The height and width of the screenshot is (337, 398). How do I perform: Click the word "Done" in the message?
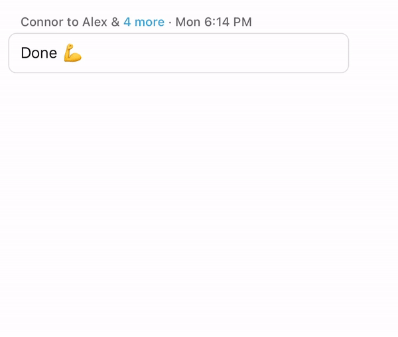click(x=38, y=53)
